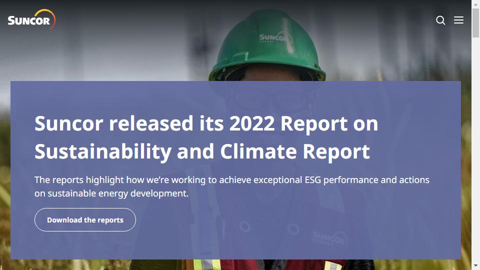Open the hamburger navigation menu
This screenshot has height=270, width=480.
click(458, 20)
